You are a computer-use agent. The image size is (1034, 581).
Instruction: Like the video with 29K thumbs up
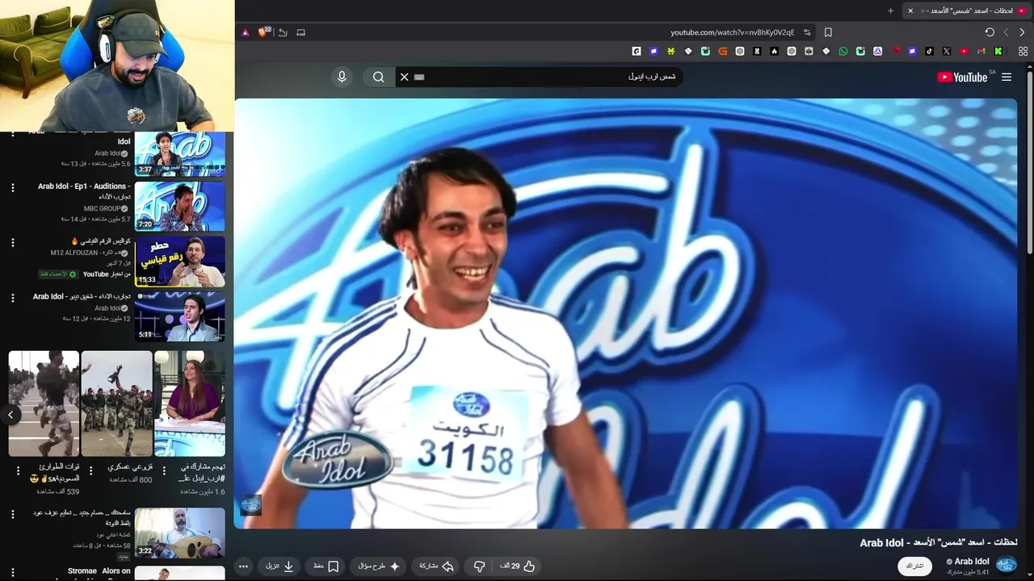pos(518,566)
